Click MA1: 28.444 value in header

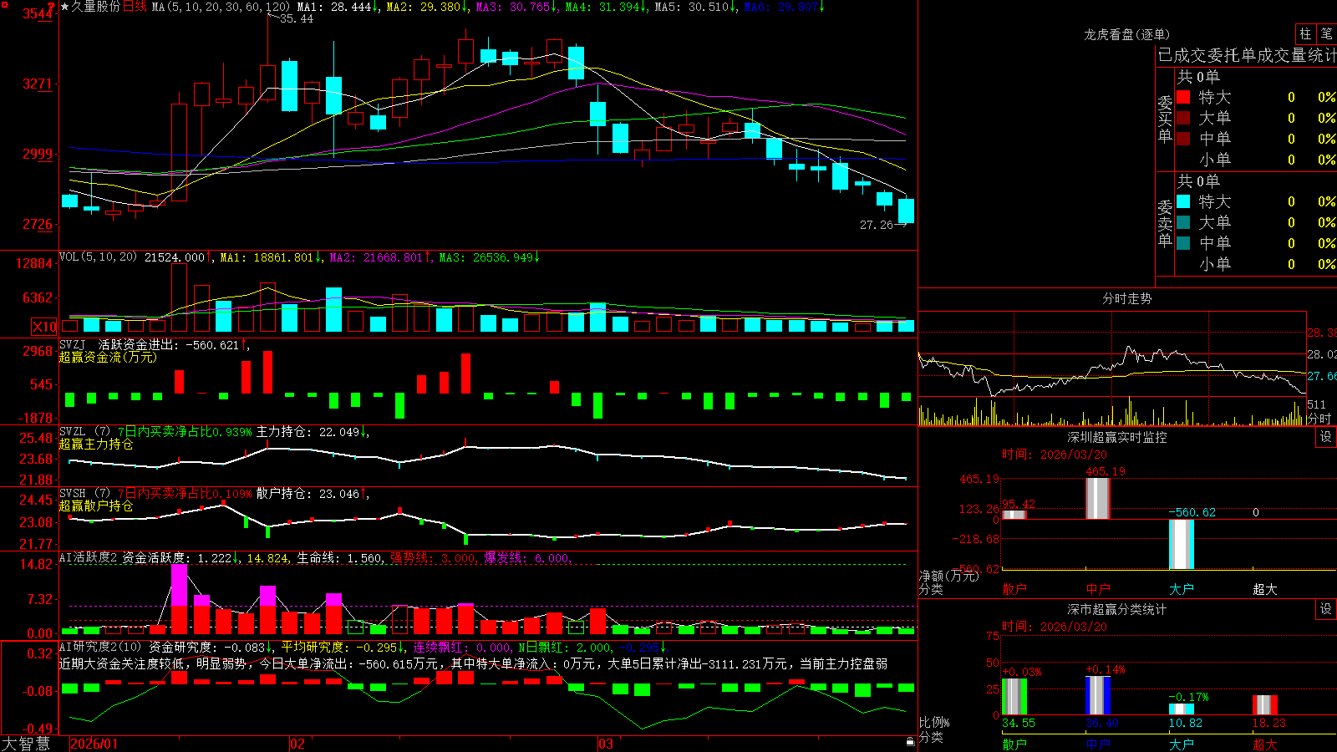coord(334,7)
